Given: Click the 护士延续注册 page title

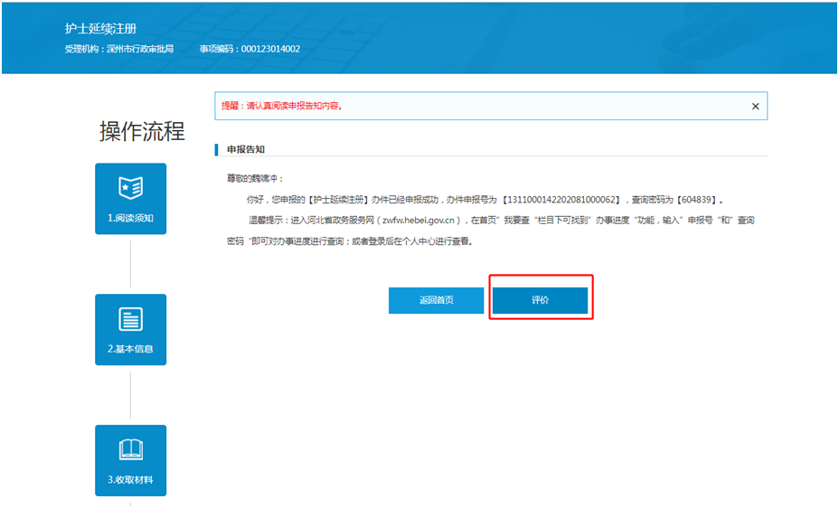Looking at the screenshot, I should click(100, 30).
